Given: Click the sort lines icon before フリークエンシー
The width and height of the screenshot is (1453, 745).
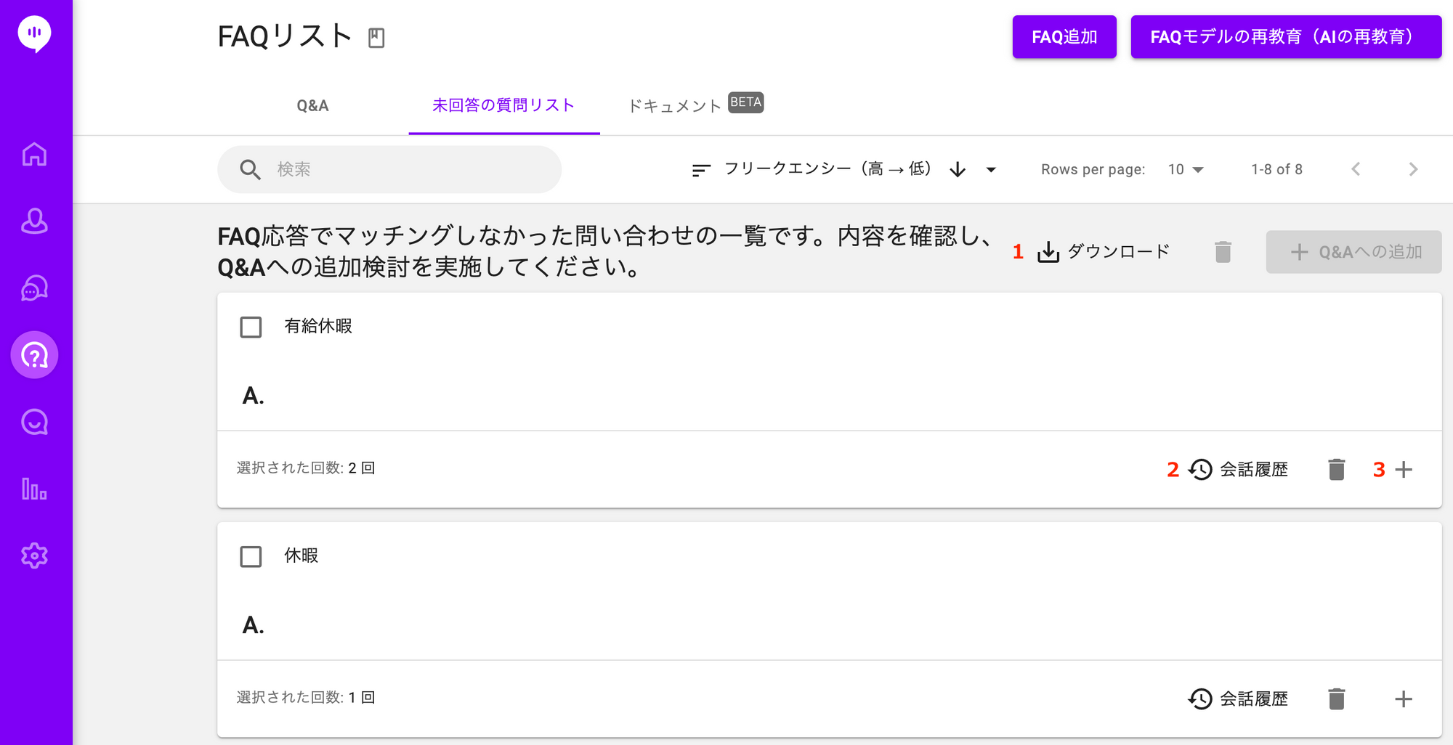Looking at the screenshot, I should pos(701,170).
